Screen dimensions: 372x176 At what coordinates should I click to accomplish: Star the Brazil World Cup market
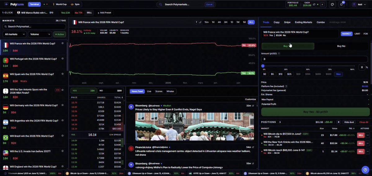(63, 136)
